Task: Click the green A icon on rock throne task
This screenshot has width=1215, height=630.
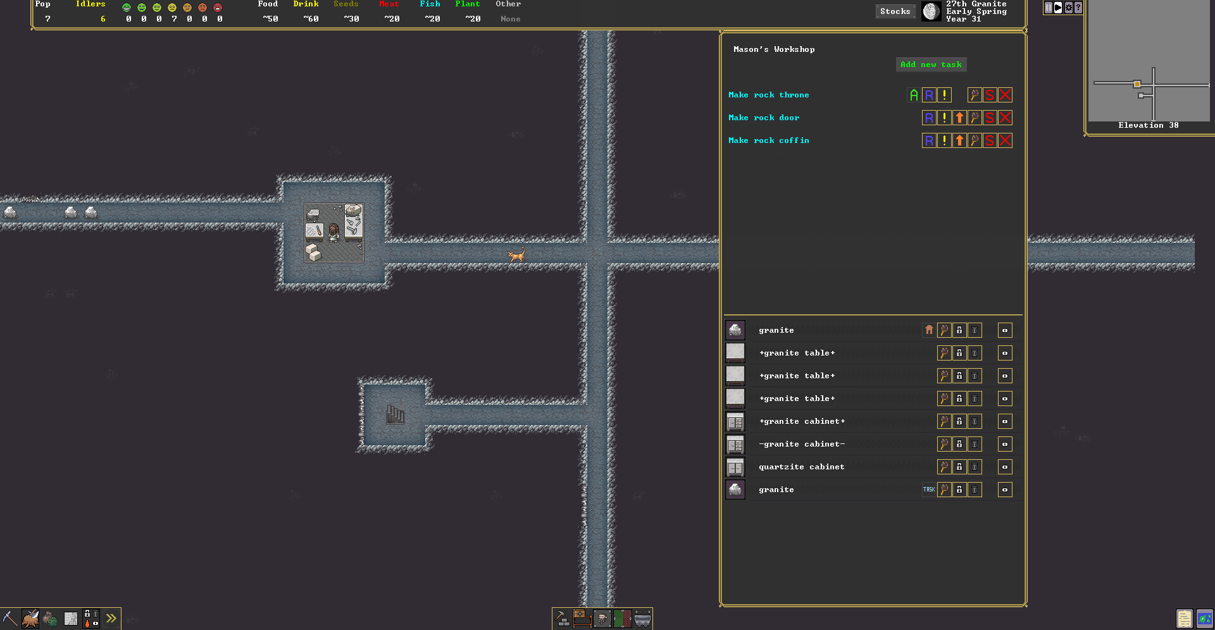Action: (x=914, y=95)
